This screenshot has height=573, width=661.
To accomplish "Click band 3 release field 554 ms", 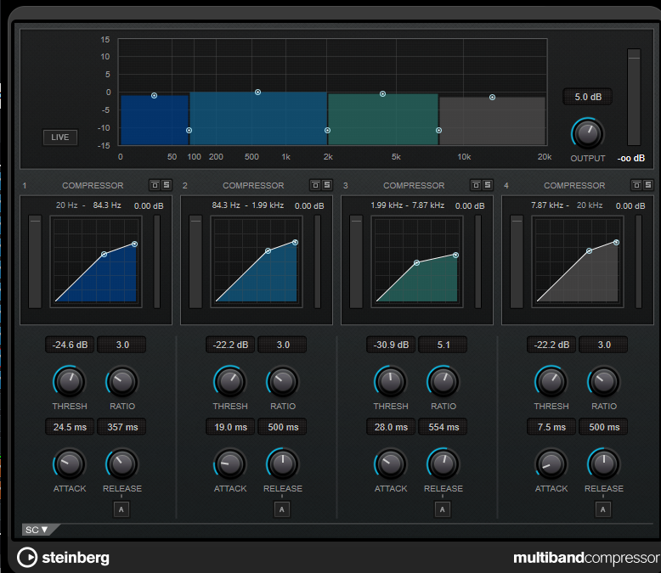I will (x=443, y=427).
